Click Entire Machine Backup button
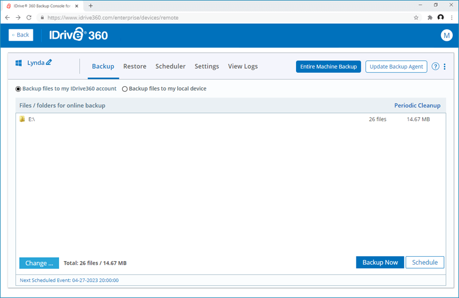459x298 pixels. tap(328, 67)
